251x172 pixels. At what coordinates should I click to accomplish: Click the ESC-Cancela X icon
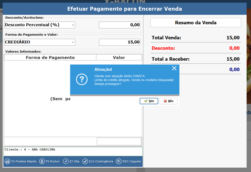click(119, 161)
